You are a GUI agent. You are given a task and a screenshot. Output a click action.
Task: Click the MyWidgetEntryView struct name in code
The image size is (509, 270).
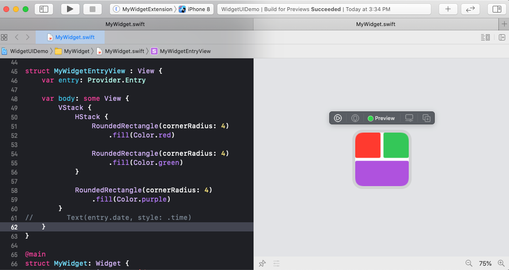90,71
